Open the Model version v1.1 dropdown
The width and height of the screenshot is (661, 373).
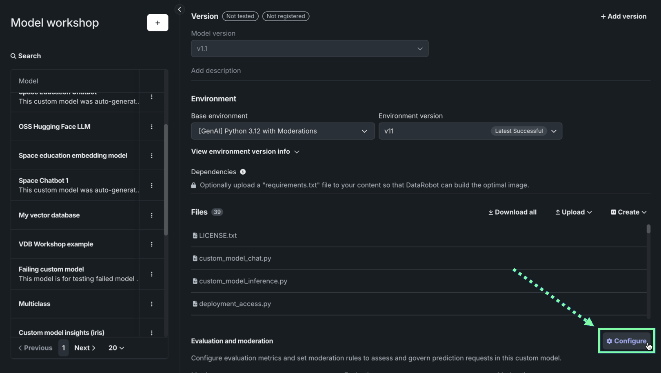coord(309,48)
